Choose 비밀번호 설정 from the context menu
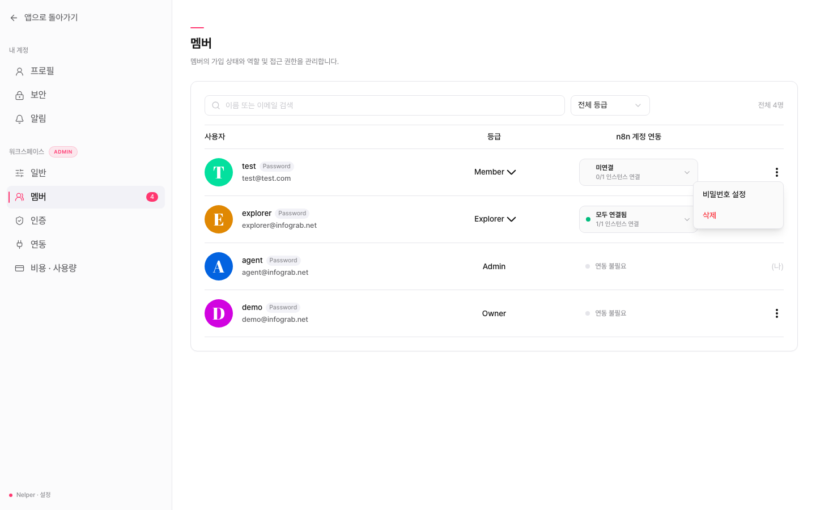The width and height of the screenshot is (816, 510). [x=738, y=194]
